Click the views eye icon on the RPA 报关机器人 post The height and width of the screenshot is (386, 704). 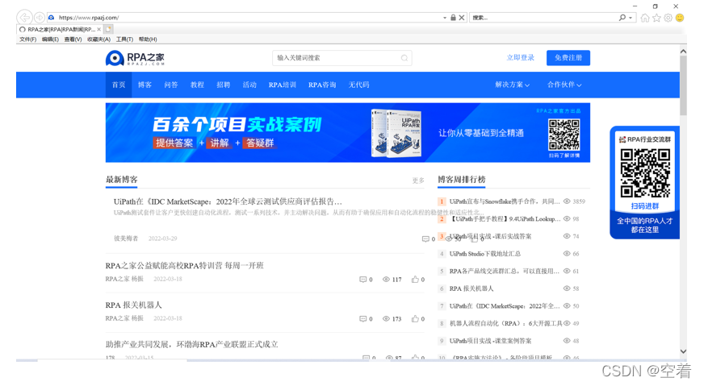pyautogui.click(x=386, y=319)
